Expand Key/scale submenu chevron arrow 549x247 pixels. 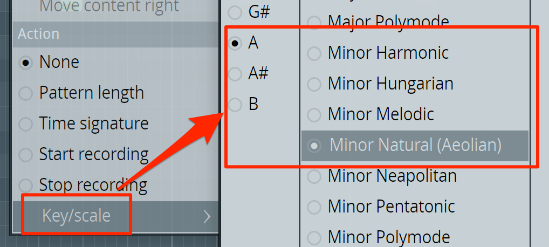pyautogui.click(x=207, y=216)
